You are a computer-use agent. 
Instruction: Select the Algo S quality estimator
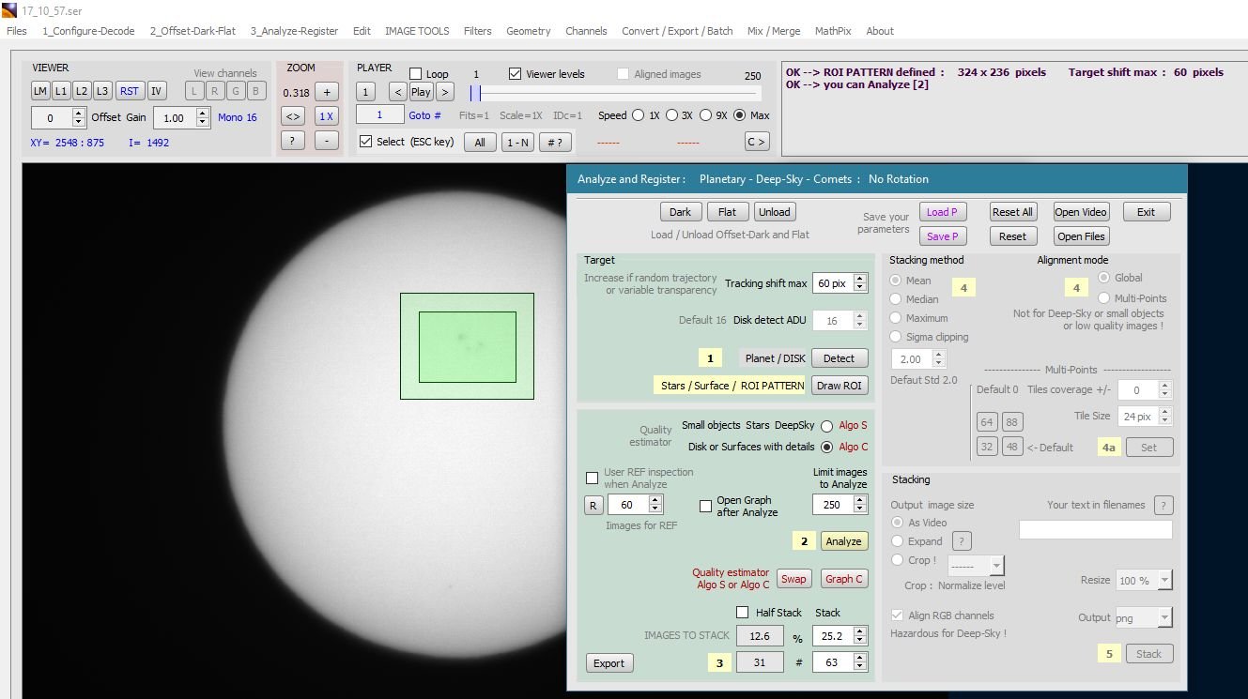pyautogui.click(x=827, y=426)
